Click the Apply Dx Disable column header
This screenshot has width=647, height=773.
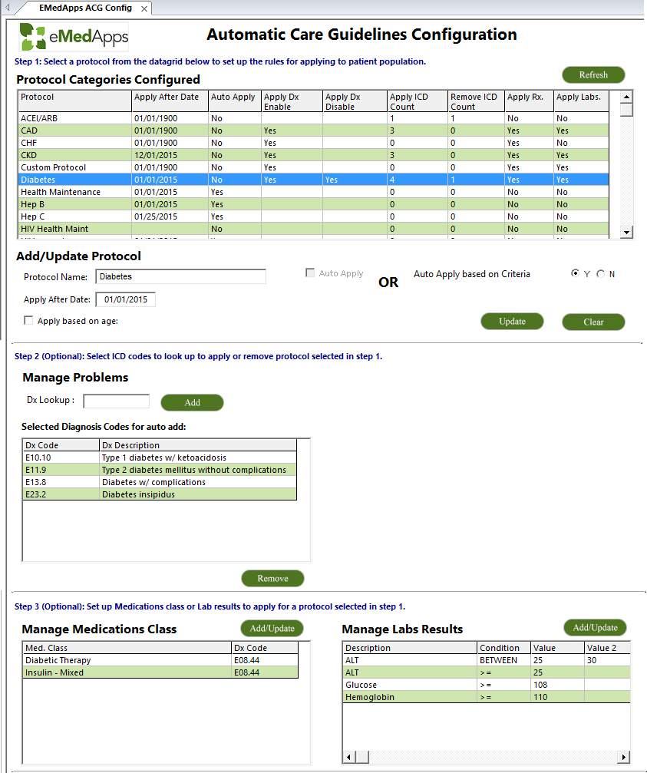(355, 101)
